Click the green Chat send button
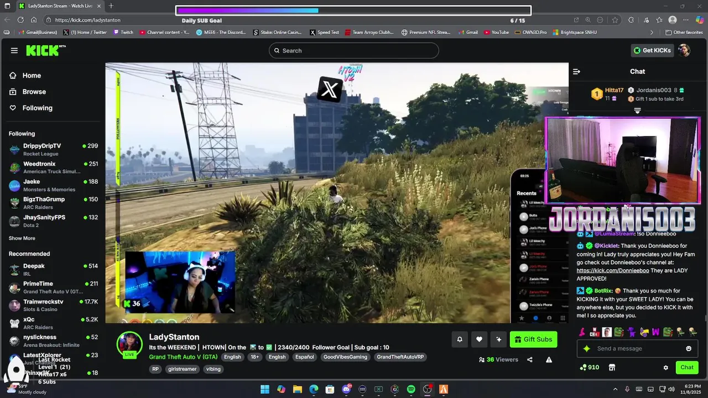 pyautogui.click(x=687, y=367)
